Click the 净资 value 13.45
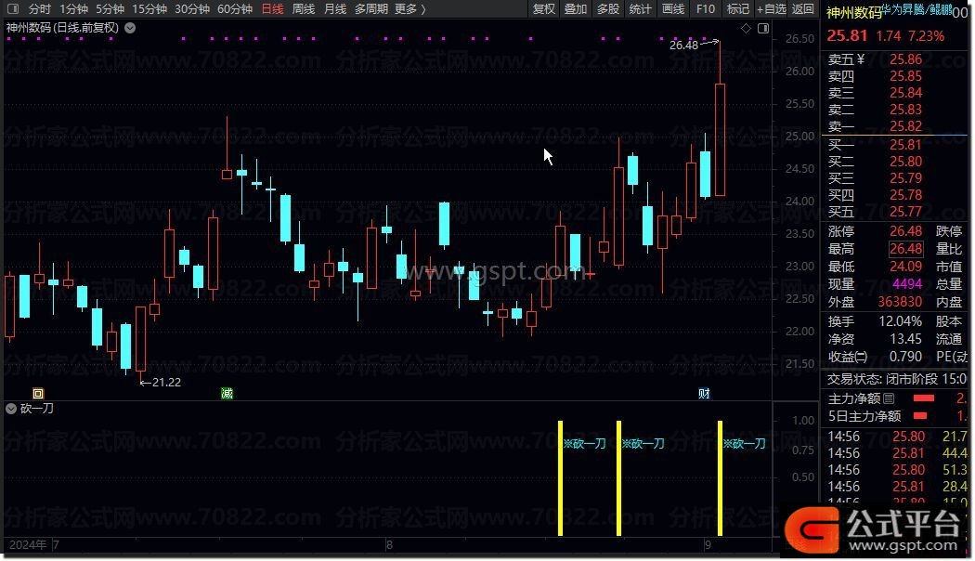This screenshot has height=561, width=975. click(905, 339)
